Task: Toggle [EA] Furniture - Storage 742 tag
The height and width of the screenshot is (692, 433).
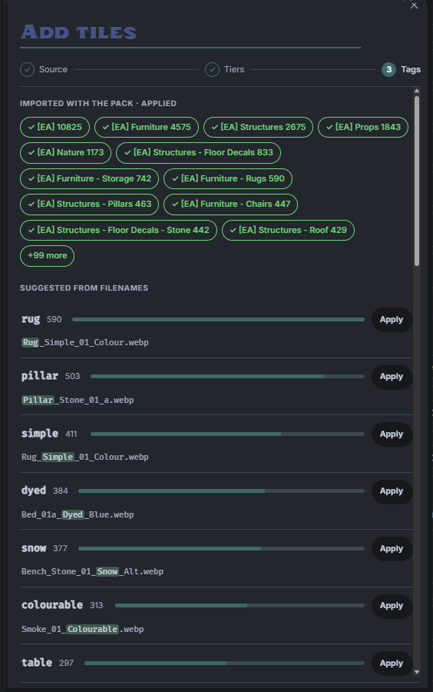Action: pyautogui.click(x=89, y=178)
